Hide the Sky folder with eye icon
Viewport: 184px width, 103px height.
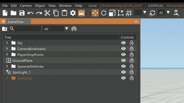click(123, 43)
